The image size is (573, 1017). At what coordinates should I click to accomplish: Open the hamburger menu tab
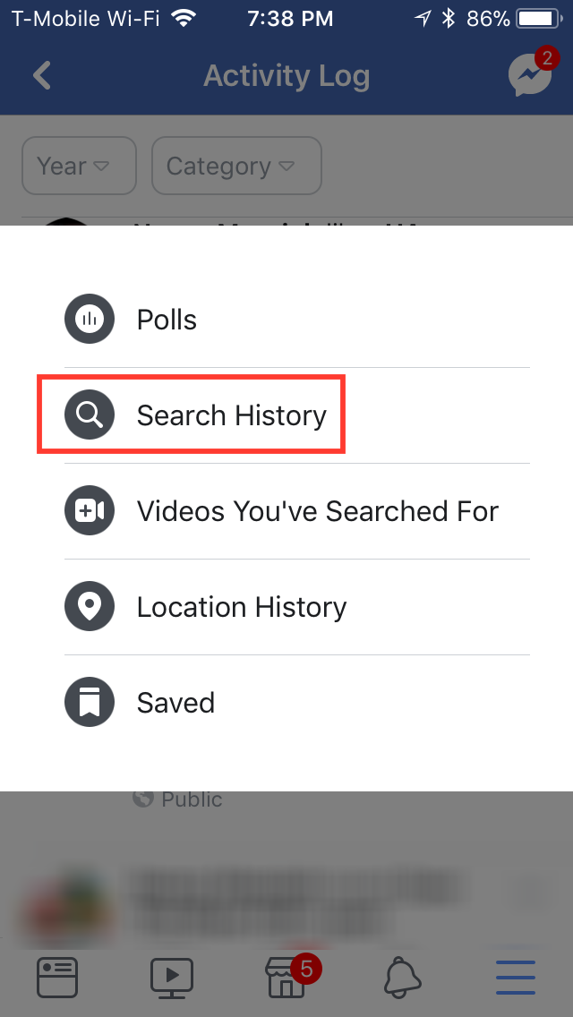point(516,978)
